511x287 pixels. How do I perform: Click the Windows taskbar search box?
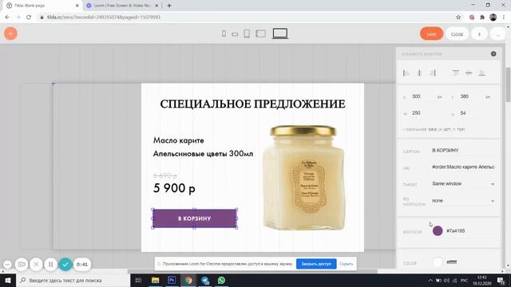(73, 280)
